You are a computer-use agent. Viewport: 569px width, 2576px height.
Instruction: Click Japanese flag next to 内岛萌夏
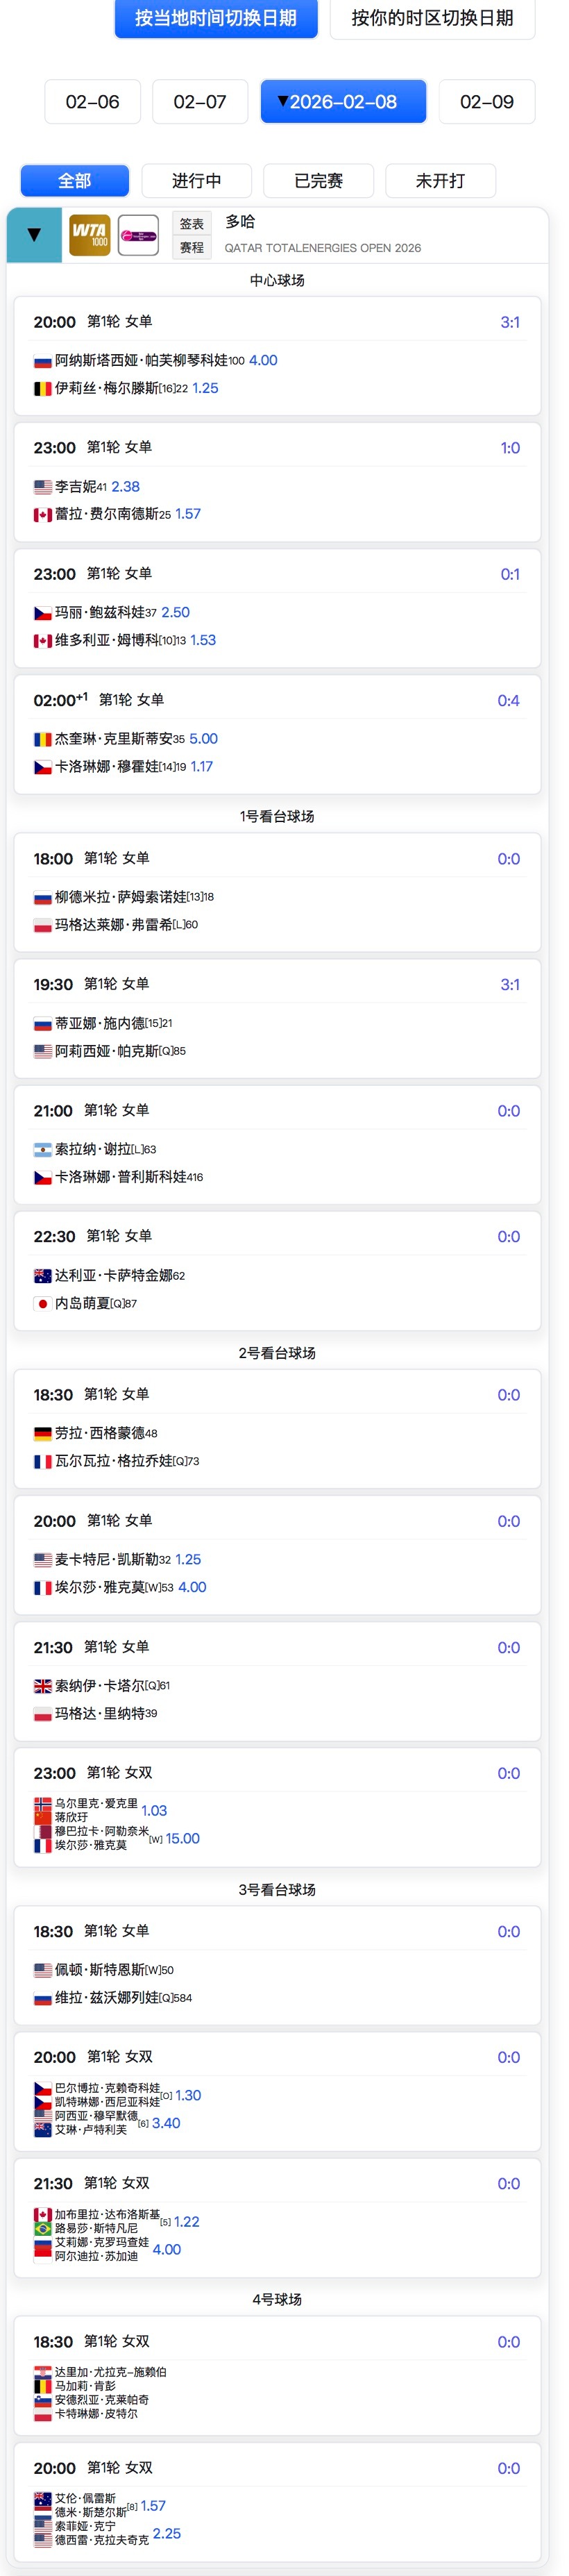43,1304
